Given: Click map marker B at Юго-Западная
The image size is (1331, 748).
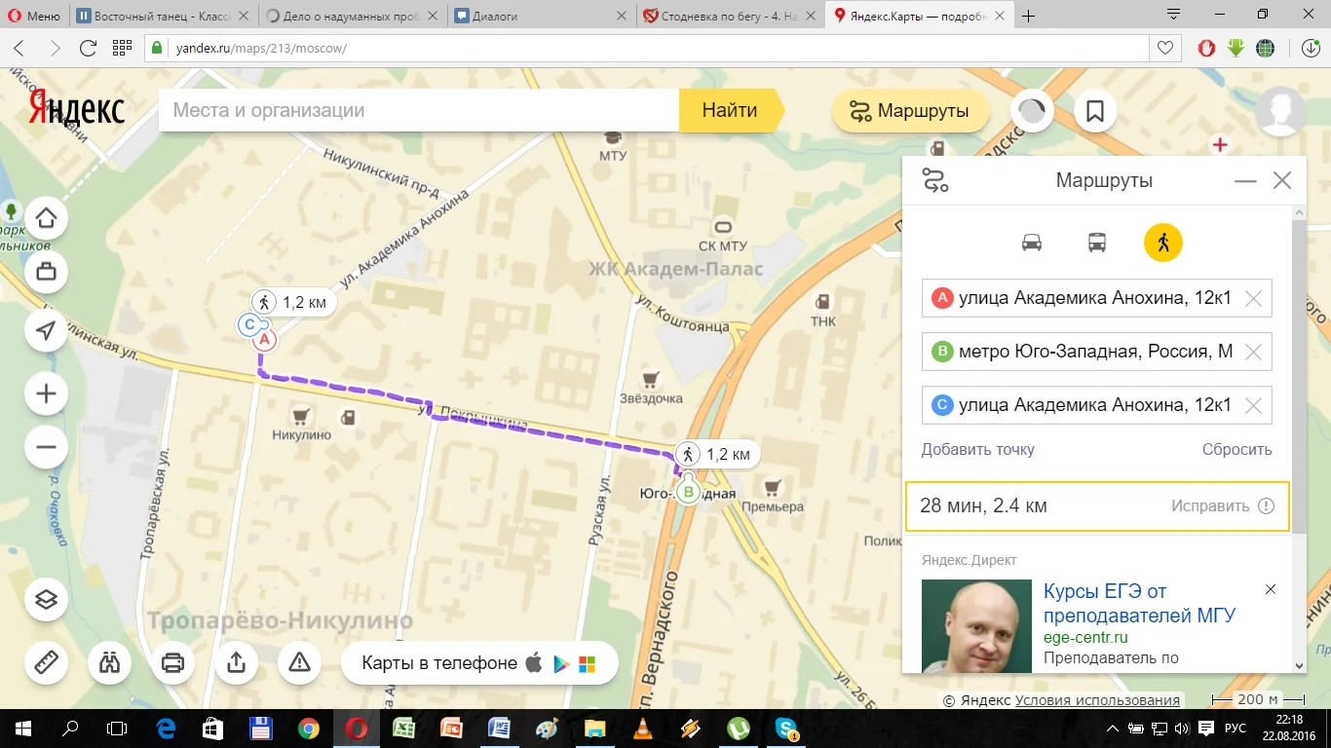Looking at the screenshot, I should tap(690, 492).
